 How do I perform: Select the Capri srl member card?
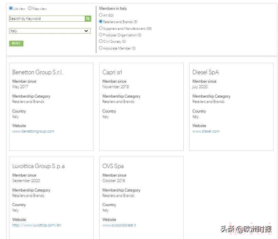coord(112,72)
